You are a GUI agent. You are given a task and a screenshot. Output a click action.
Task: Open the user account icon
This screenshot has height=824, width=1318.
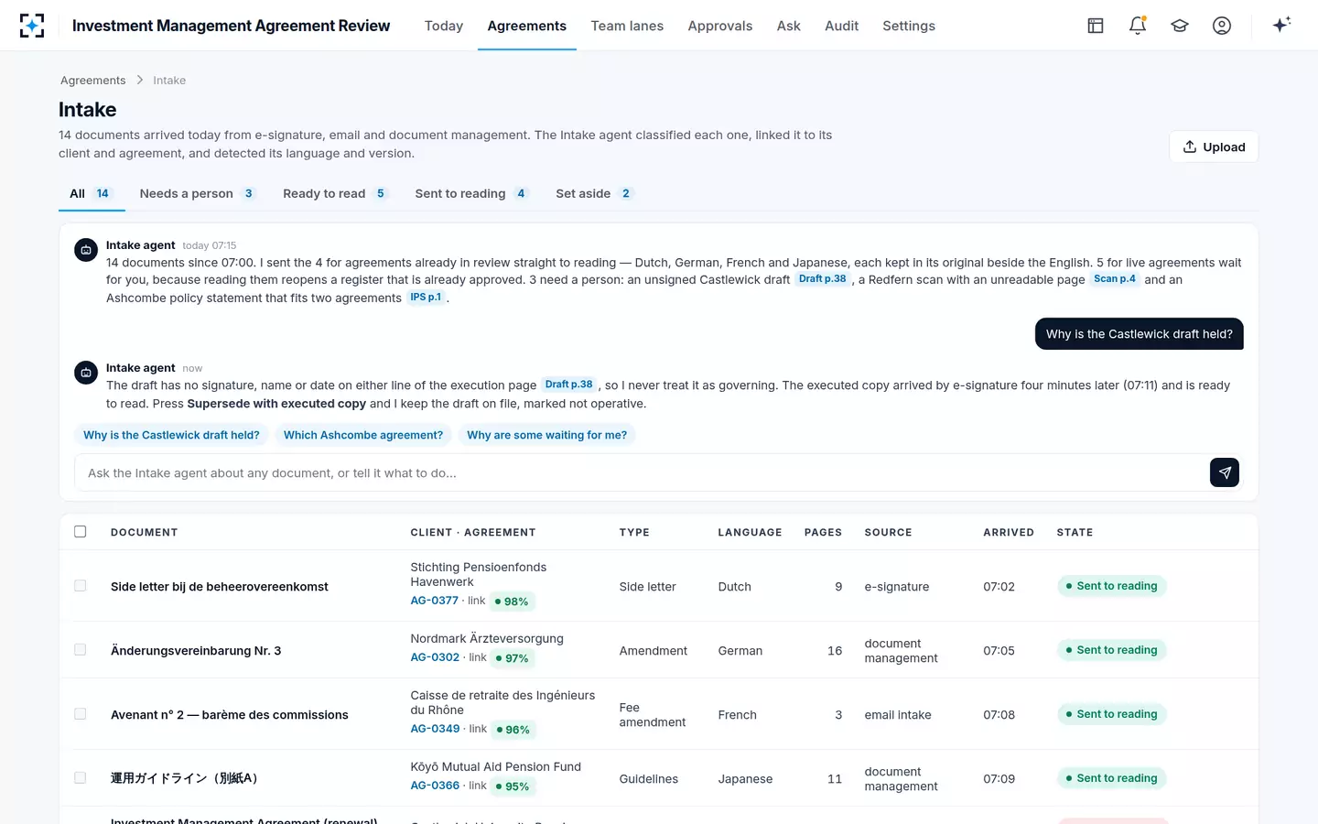click(1222, 26)
